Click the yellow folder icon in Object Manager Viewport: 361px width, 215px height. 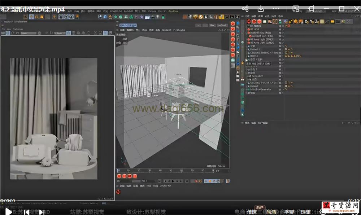332,21
